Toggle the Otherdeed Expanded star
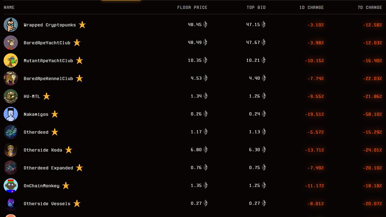Image resolution: width=386 pixels, height=217 pixels. (x=79, y=168)
